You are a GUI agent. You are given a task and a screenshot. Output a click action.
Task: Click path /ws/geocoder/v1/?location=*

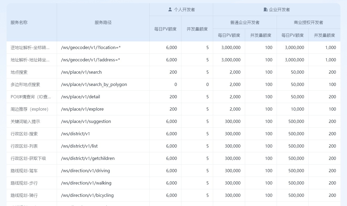[x=91, y=47]
